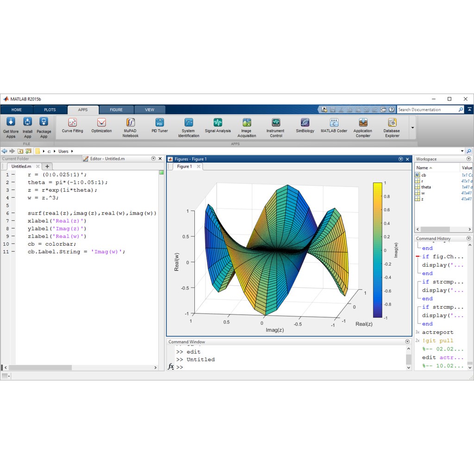474x474 pixels.
Task: Open the Image Acquisition app
Action: click(247, 123)
